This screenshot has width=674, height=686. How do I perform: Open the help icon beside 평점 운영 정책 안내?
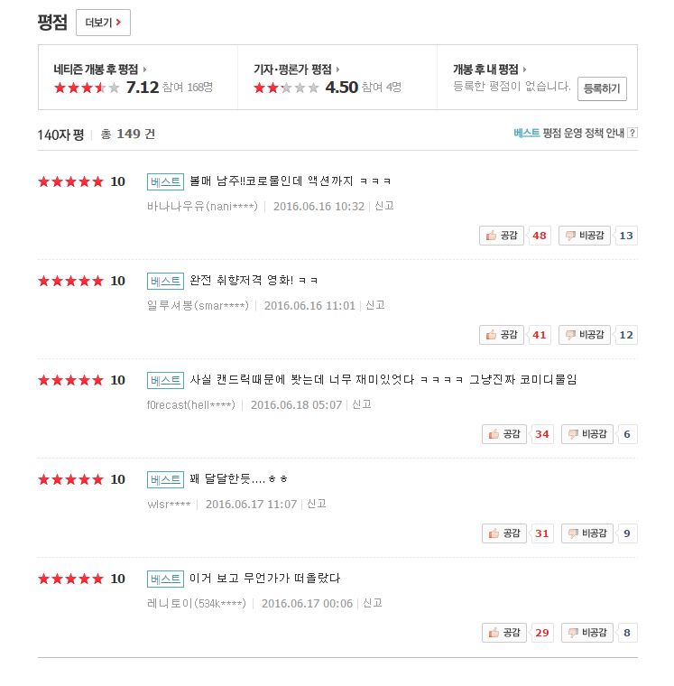[632, 134]
